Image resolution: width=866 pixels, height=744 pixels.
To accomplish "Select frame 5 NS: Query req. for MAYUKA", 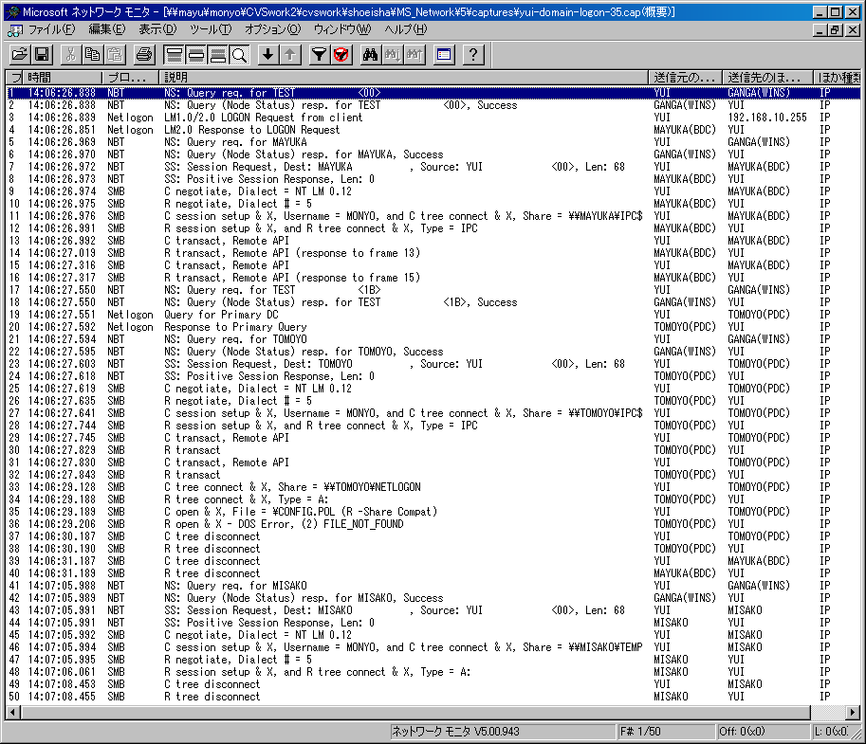I will coord(433,142).
